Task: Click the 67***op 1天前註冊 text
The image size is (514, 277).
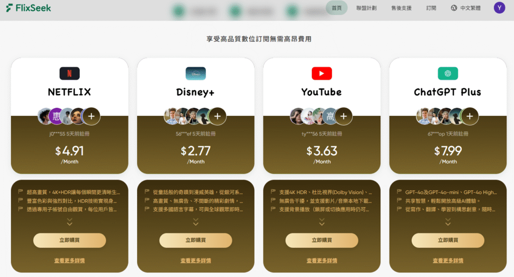Action: click(448, 134)
